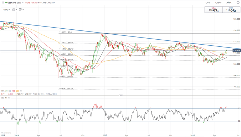Expand the USD/JPY Mini instrument dropdown
This screenshot has height=137, width=241.
(x=23, y=3)
